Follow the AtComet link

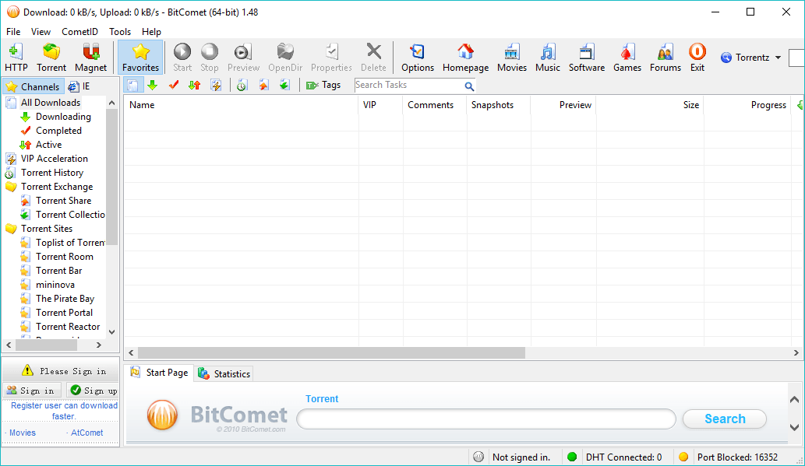coord(87,432)
